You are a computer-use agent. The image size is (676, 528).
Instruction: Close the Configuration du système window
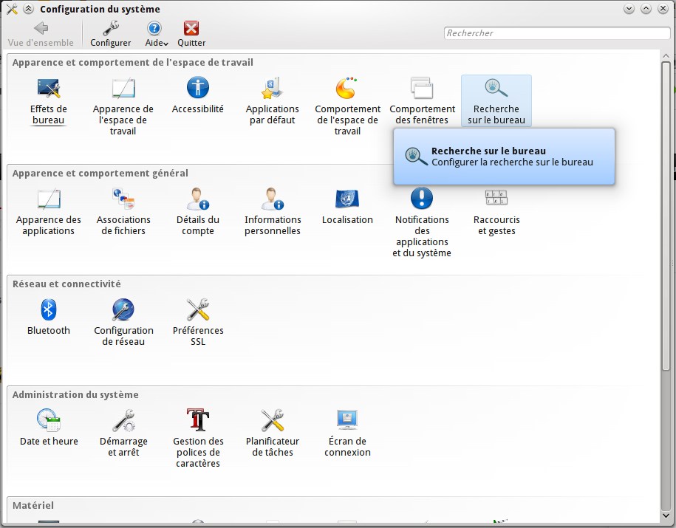tap(663, 9)
